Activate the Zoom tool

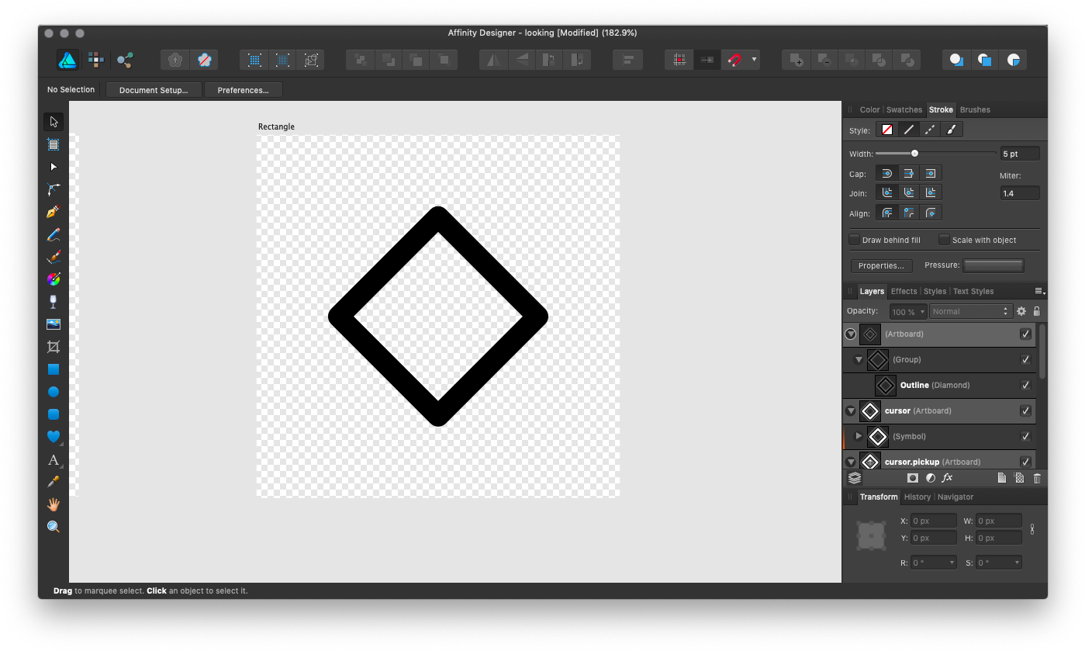pyautogui.click(x=54, y=527)
